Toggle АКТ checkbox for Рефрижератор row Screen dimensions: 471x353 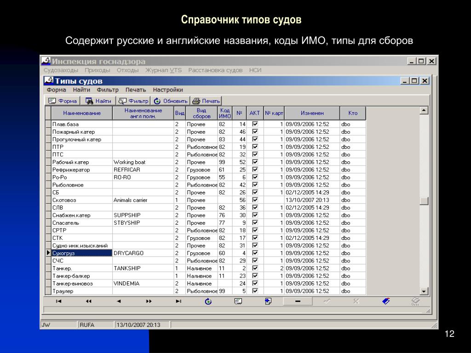pyautogui.click(x=255, y=169)
